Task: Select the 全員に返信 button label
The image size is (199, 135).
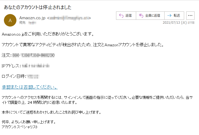Action: pos(153,16)
